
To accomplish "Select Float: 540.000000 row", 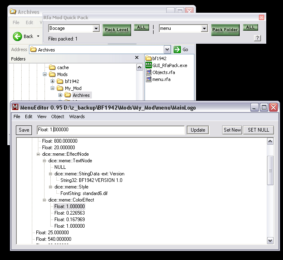I will tap(53, 239).
